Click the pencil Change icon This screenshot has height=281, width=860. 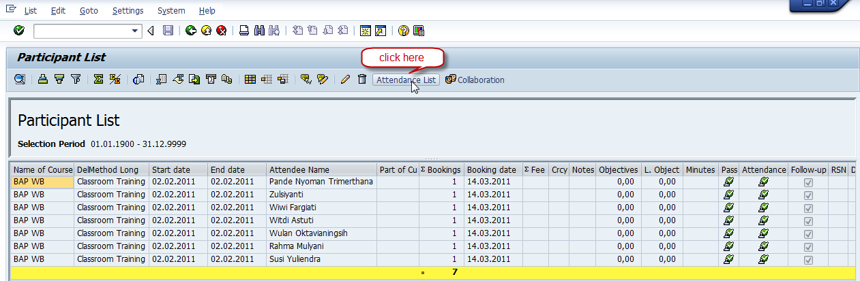pyautogui.click(x=345, y=80)
